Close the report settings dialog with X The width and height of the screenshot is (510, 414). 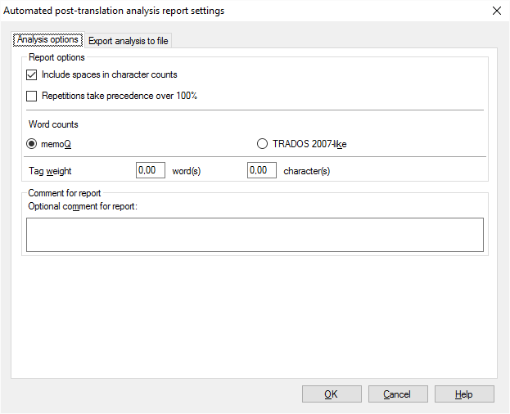point(496,11)
